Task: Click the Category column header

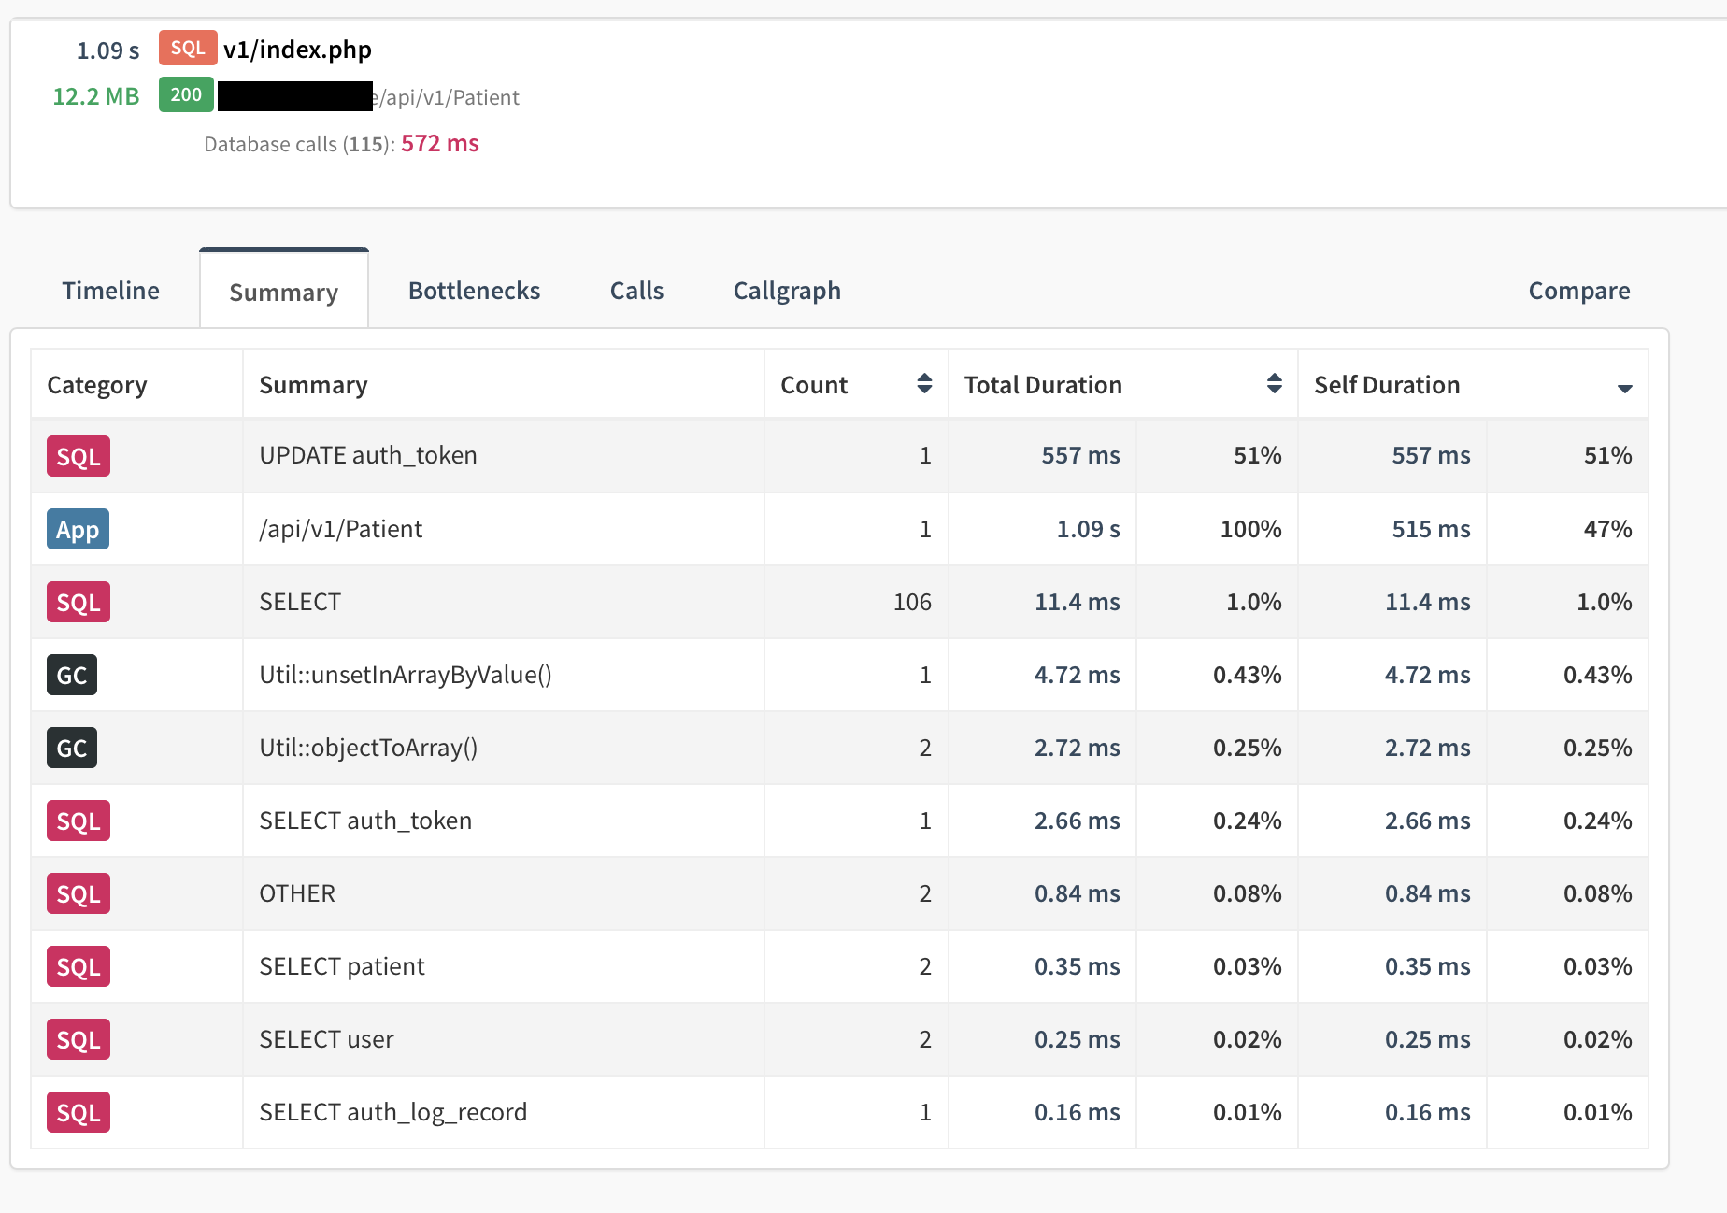Action: click(x=97, y=385)
